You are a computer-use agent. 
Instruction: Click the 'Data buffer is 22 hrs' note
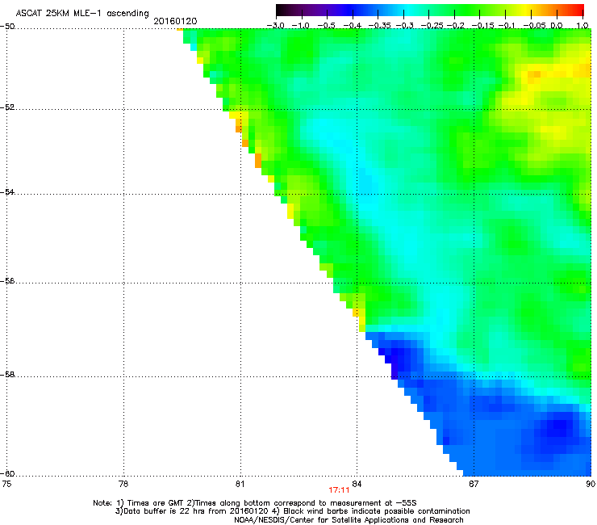[292, 511]
